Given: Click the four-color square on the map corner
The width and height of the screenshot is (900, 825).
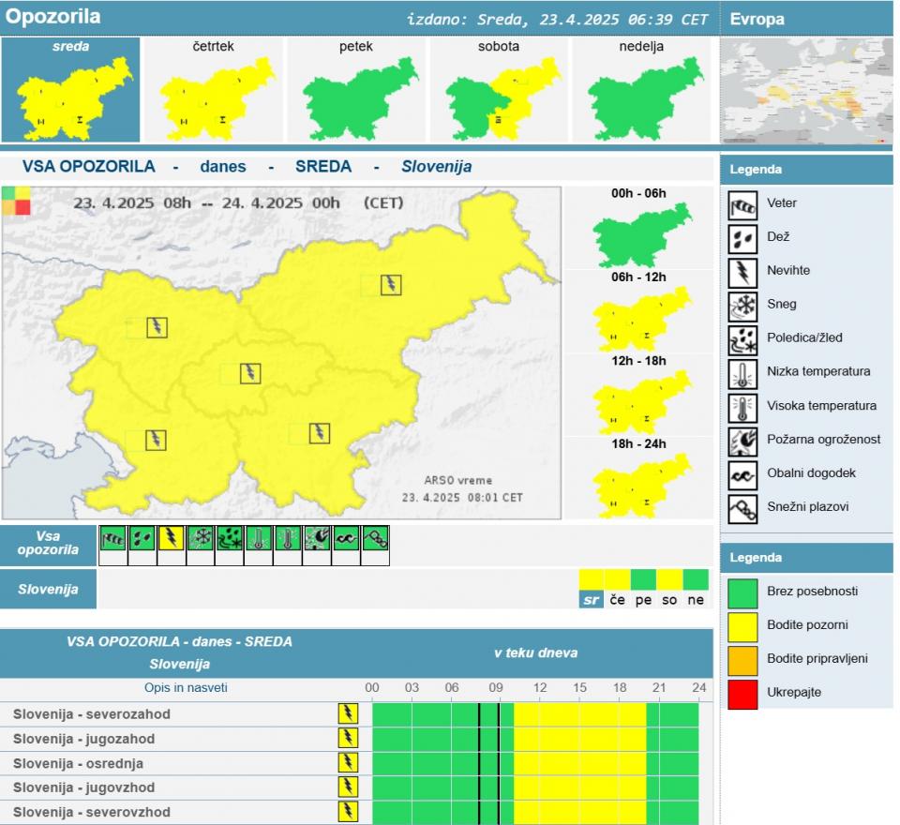Looking at the screenshot, I should [16, 201].
